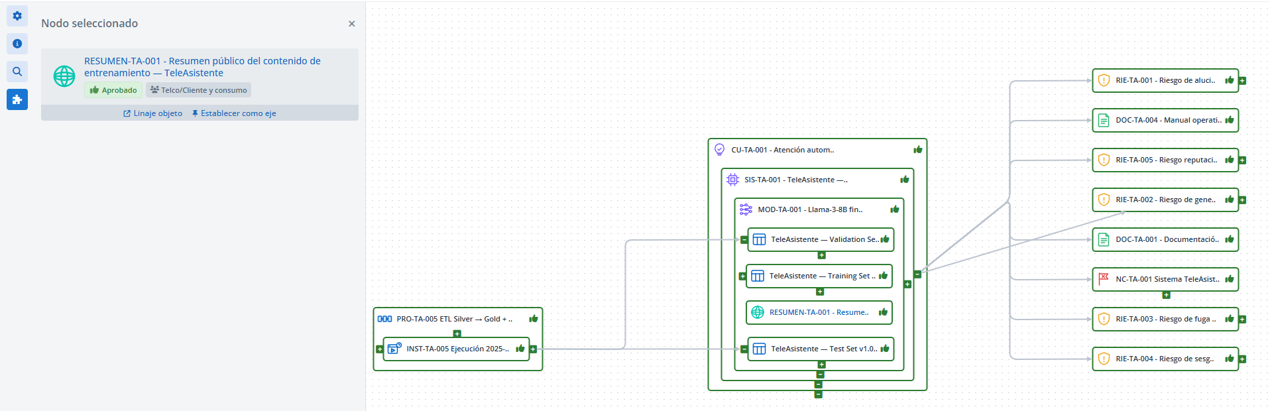Expand the RIE-TA-004 node plus
1270x411 pixels.
(1242, 359)
